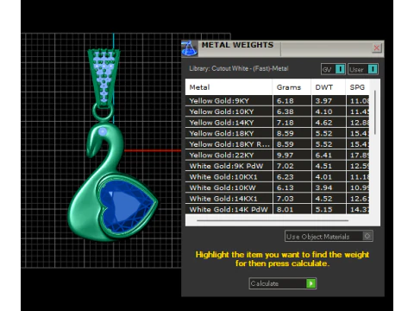414x311 pixels.
Task: Select the White Gold:10KX1 row
Action: [x=277, y=177]
